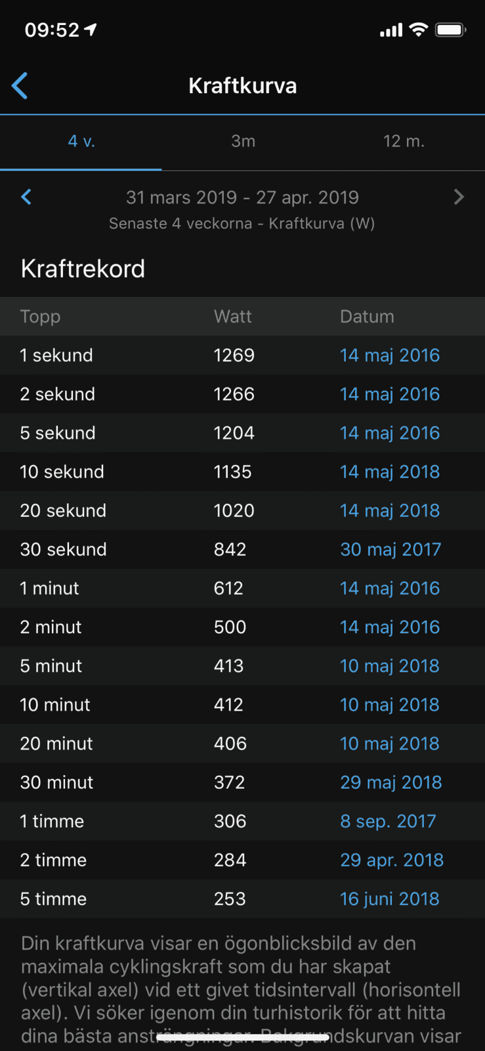Open the 30 maj 2017 date link
This screenshot has width=485, height=1051.
coord(390,549)
